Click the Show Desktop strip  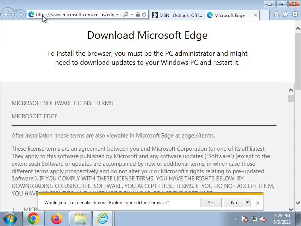tap(299, 219)
